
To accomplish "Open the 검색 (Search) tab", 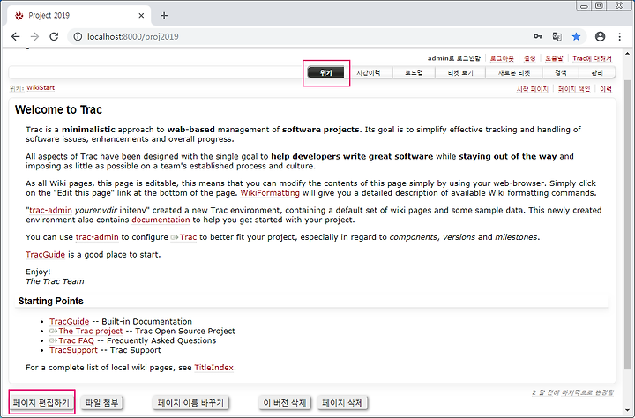I will 561,72.
